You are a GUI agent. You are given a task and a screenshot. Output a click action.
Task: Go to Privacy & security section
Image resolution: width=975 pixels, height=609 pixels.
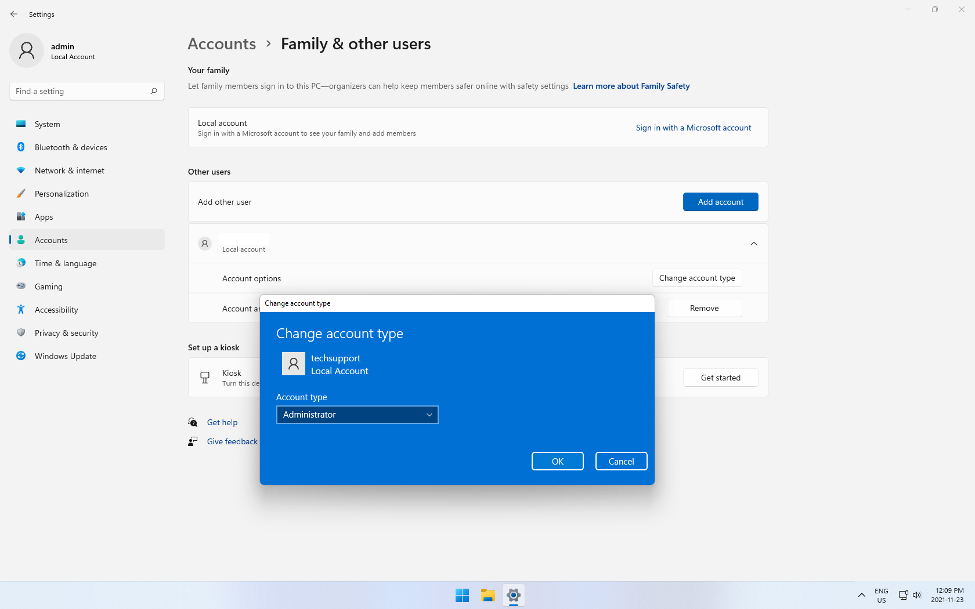(66, 333)
